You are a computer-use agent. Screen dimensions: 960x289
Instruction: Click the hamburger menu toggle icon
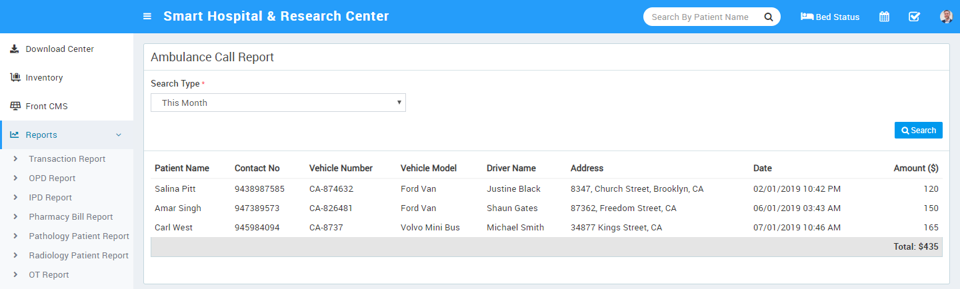147,17
